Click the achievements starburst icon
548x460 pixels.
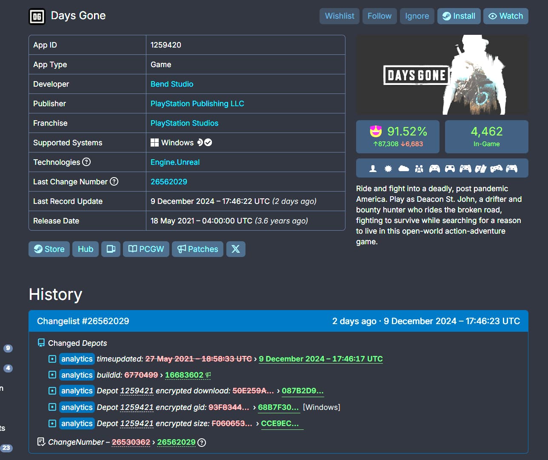coord(388,169)
